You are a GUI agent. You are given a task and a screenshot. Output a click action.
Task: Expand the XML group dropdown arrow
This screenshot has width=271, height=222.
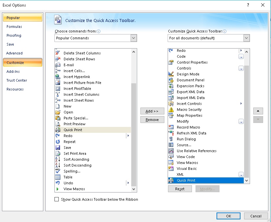(241, 174)
